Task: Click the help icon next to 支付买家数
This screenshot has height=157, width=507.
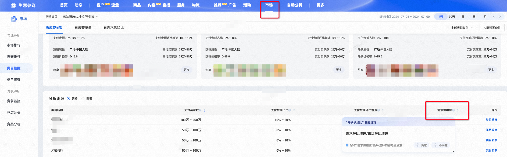Action: click(x=200, y=110)
